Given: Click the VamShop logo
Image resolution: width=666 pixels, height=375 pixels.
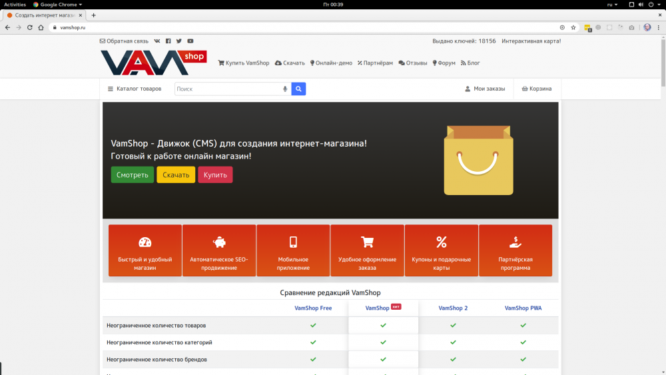Looking at the screenshot, I should [153, 63].
